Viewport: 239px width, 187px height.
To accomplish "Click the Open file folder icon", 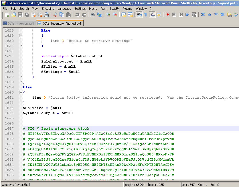I will (x=13, y=15).
